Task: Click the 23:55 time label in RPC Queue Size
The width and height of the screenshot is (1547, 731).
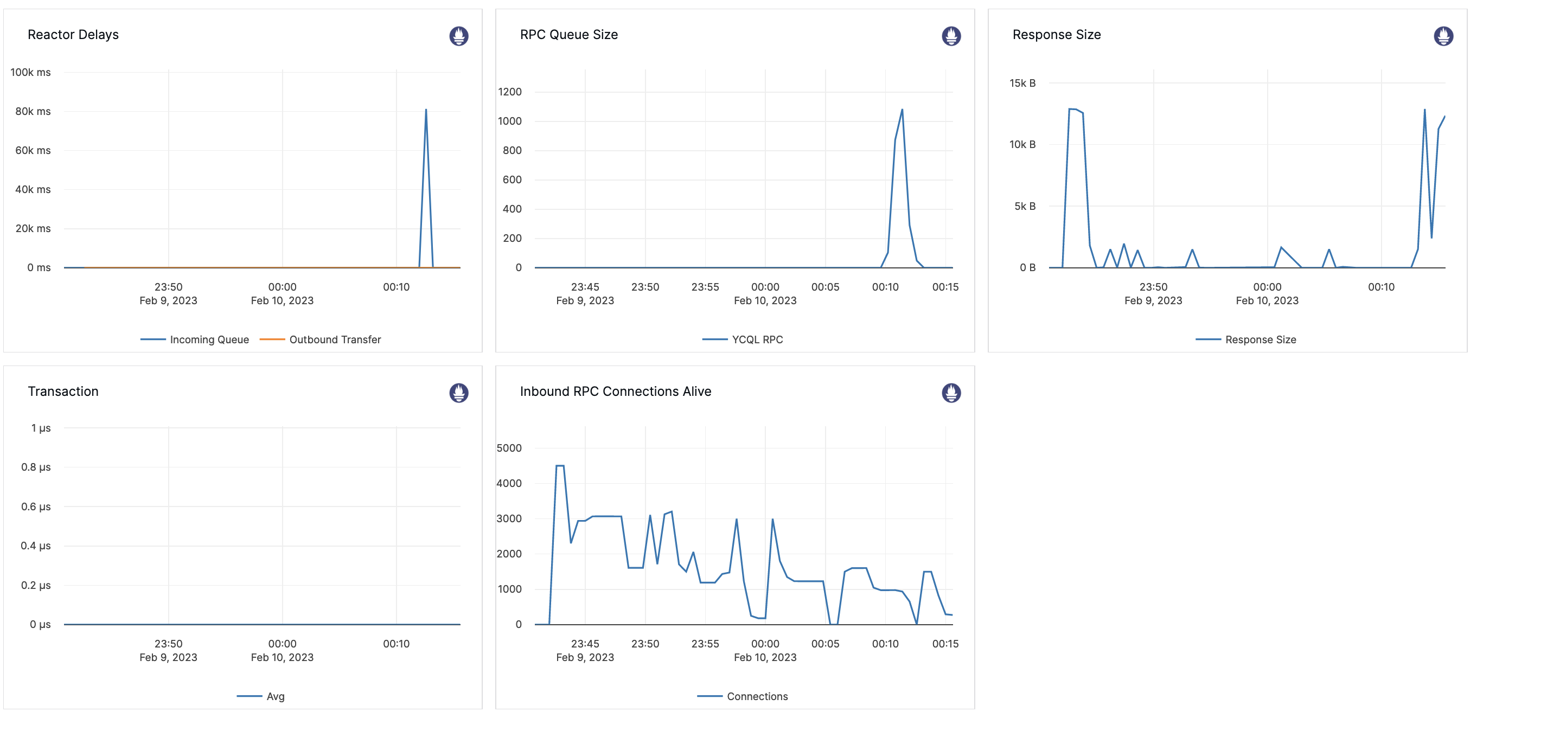Action: click(705, 287)
